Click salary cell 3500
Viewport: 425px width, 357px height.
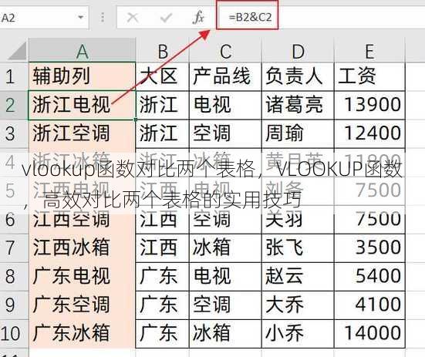[x=369, y=248]
